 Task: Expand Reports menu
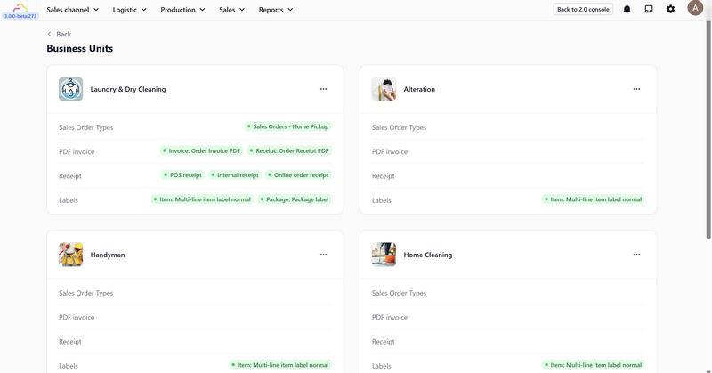tap(276, 10)
